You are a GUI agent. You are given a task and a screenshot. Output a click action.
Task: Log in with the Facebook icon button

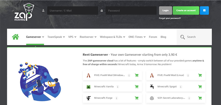tap(204, 11)
